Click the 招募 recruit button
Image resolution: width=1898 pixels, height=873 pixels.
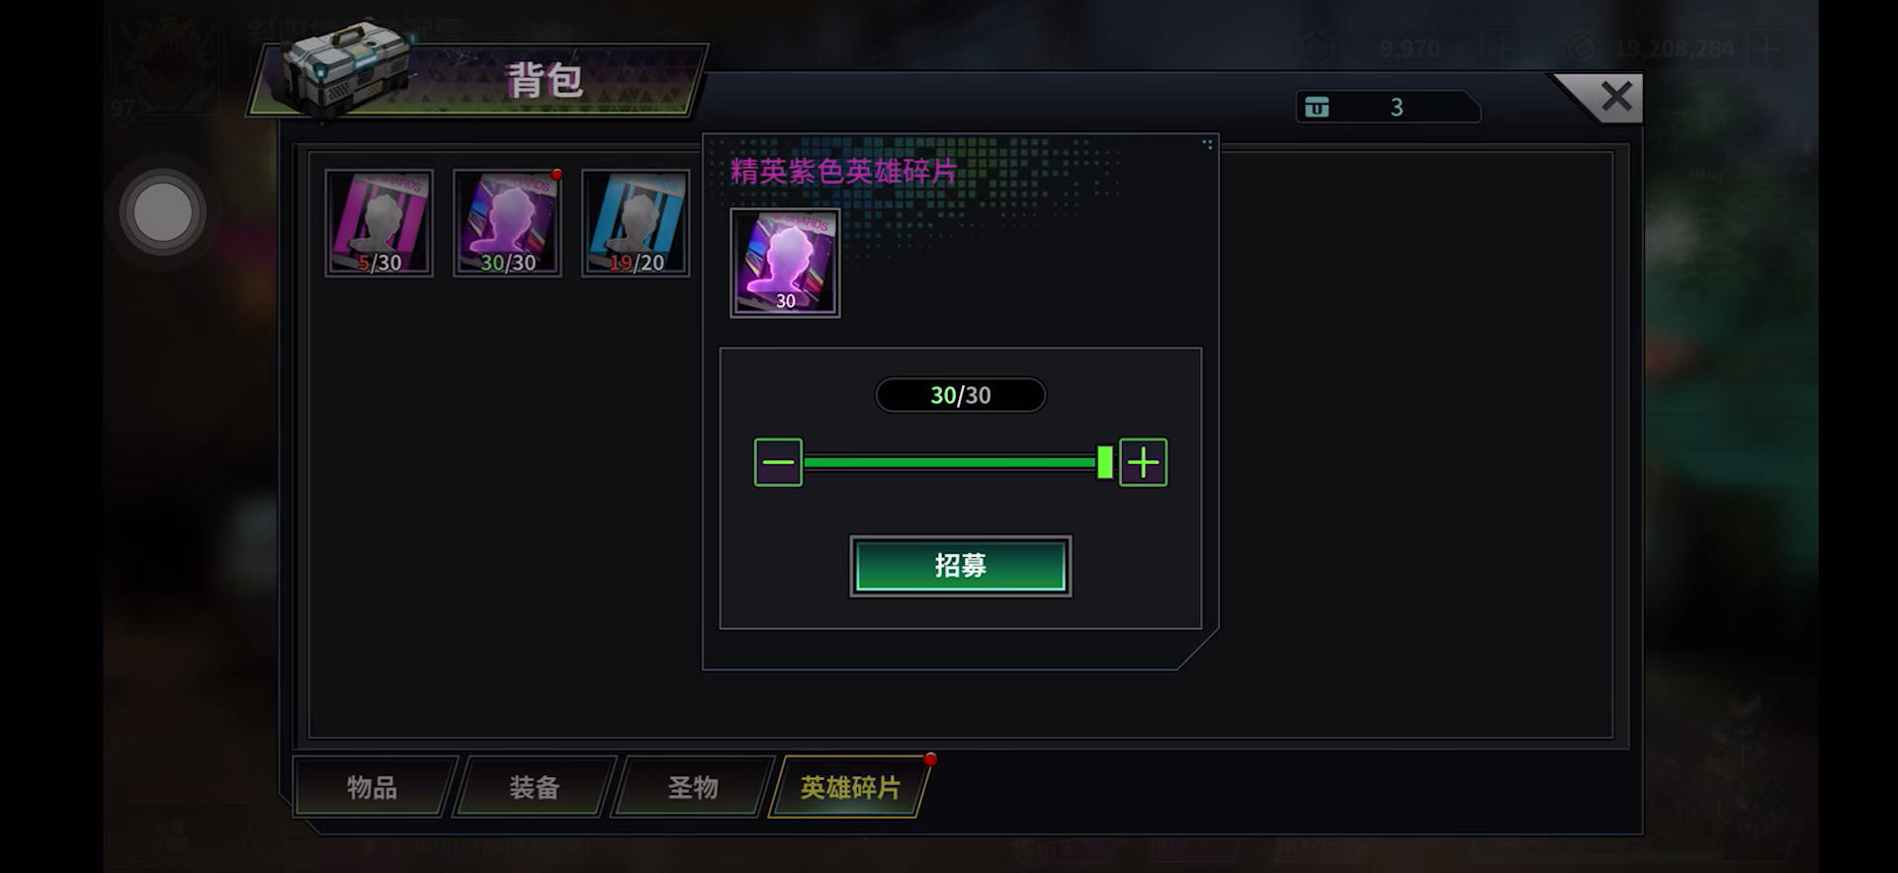coord(960,566)
